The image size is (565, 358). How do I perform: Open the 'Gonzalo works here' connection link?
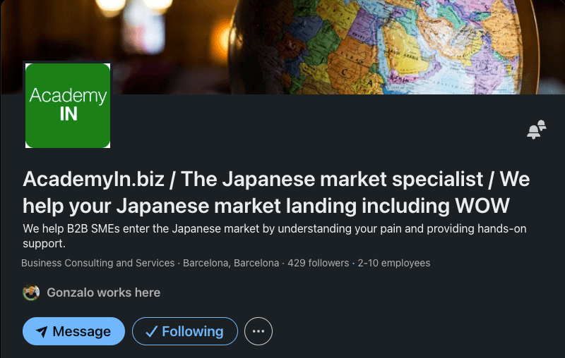click(103, 292)
